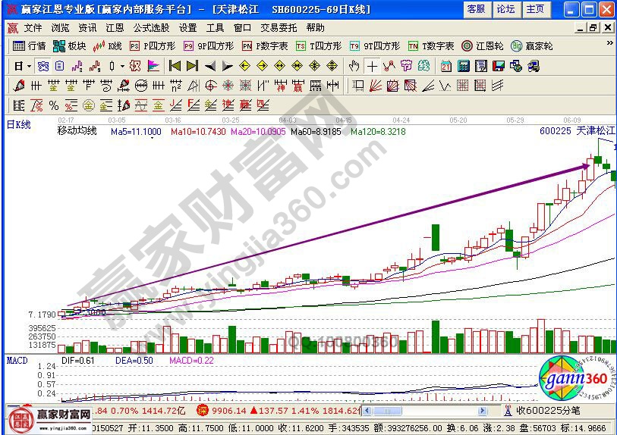This screenshot has width=617, height=435.
Task: Select the hand pan tool icon
Action: [x=354, y=66]
